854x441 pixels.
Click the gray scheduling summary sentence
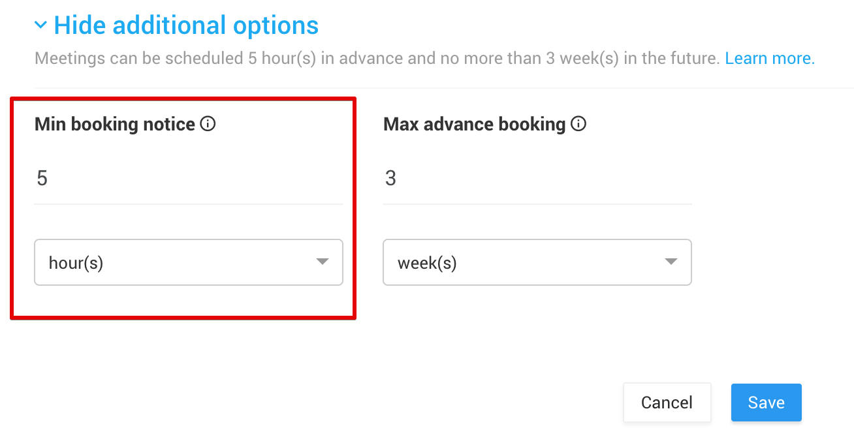coord(377,59)
